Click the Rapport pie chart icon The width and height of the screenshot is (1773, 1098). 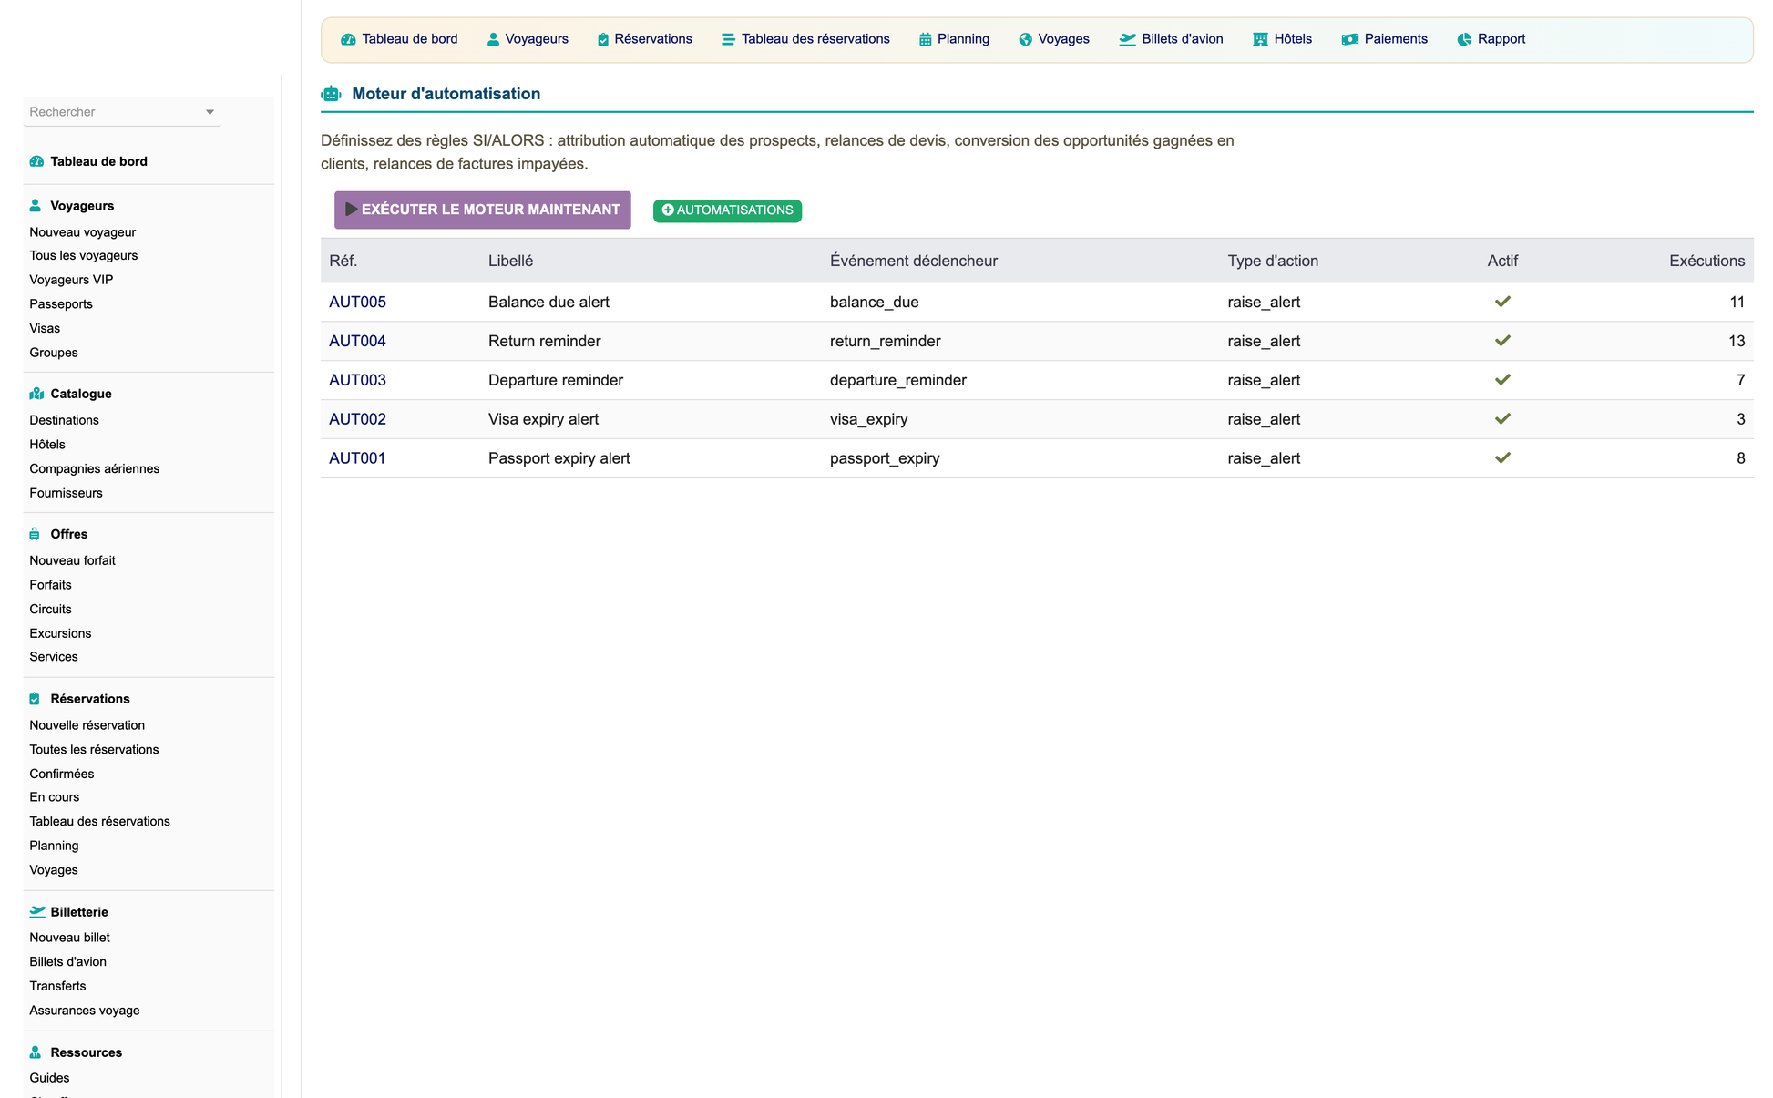1464,39
